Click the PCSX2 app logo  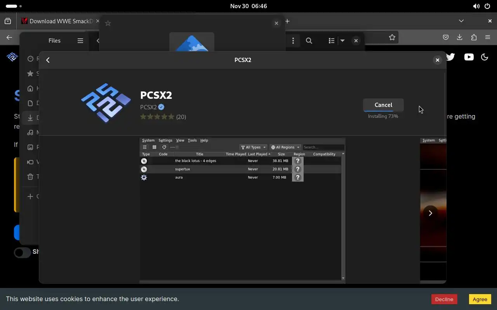pos(106,103)
